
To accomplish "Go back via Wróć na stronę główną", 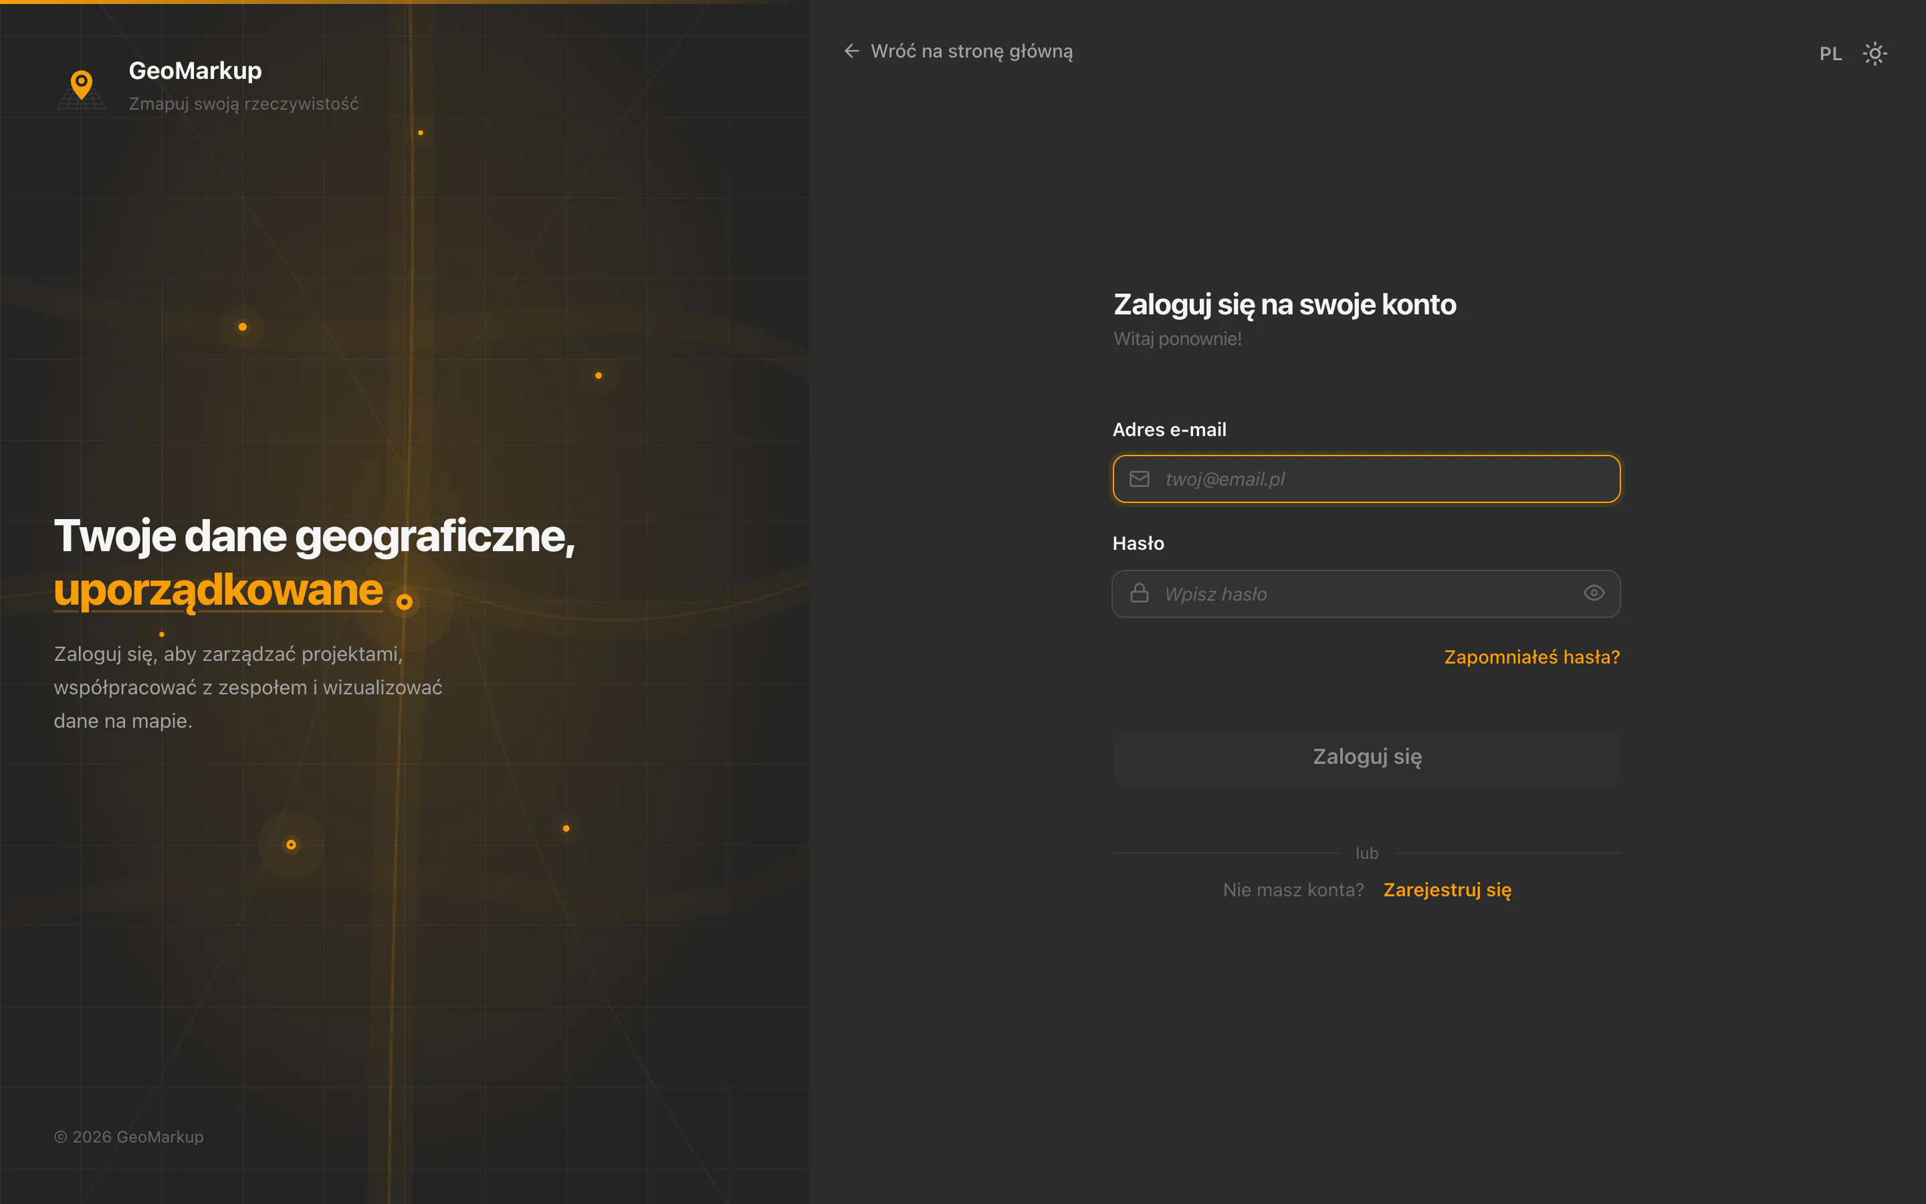I will pyautogui.click(x=971, y=51).
